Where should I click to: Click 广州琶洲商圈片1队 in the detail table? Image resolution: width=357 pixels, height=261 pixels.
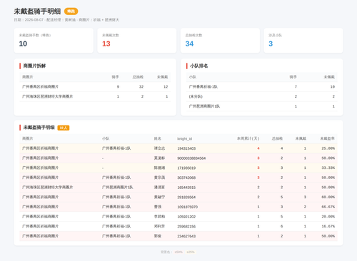118,188
